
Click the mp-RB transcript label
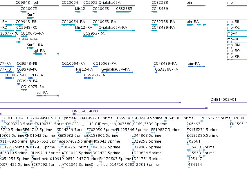coord(233,22)
